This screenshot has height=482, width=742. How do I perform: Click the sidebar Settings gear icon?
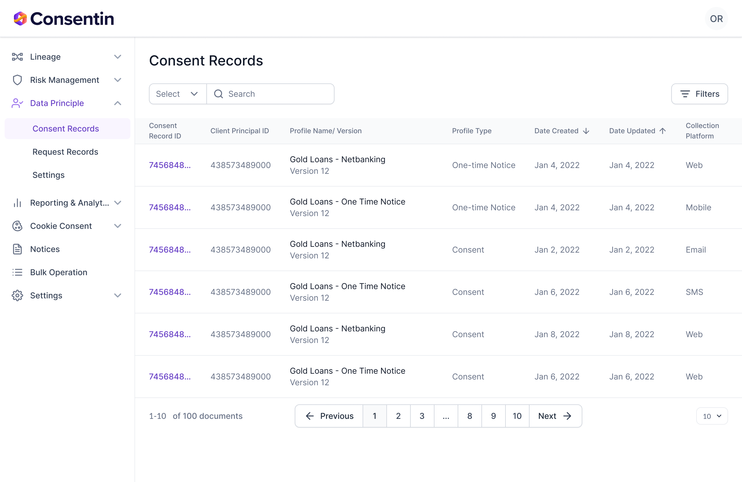point(17,295)
